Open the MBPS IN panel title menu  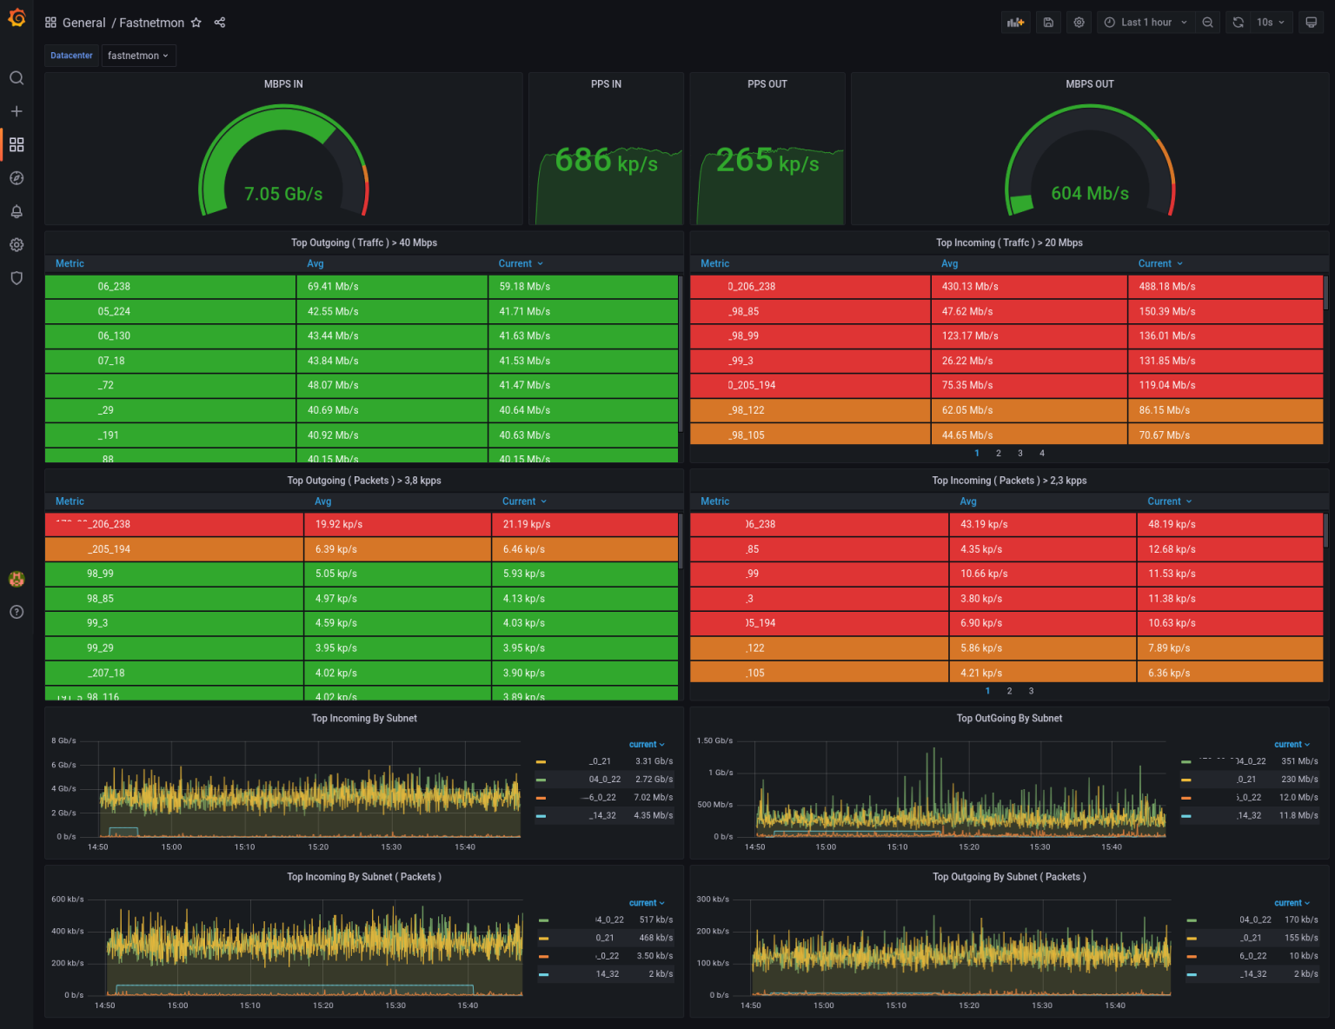pyautogui.click(x=283, y=83)
